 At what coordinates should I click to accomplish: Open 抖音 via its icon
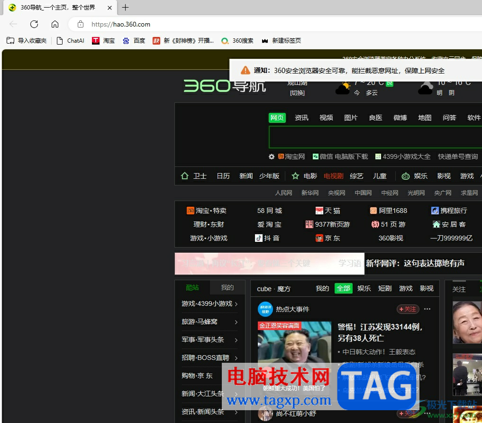coord(258,238)
